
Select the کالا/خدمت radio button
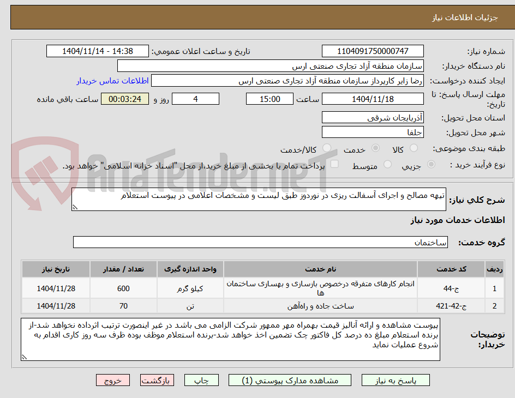(x=326, y=148)
